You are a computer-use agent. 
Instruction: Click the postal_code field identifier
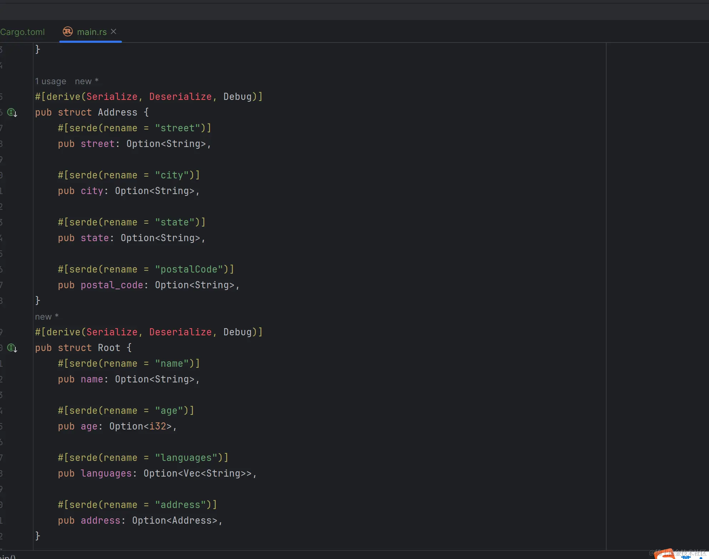[x=112, y=285]
